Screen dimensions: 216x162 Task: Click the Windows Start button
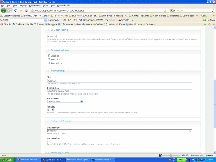7,160
